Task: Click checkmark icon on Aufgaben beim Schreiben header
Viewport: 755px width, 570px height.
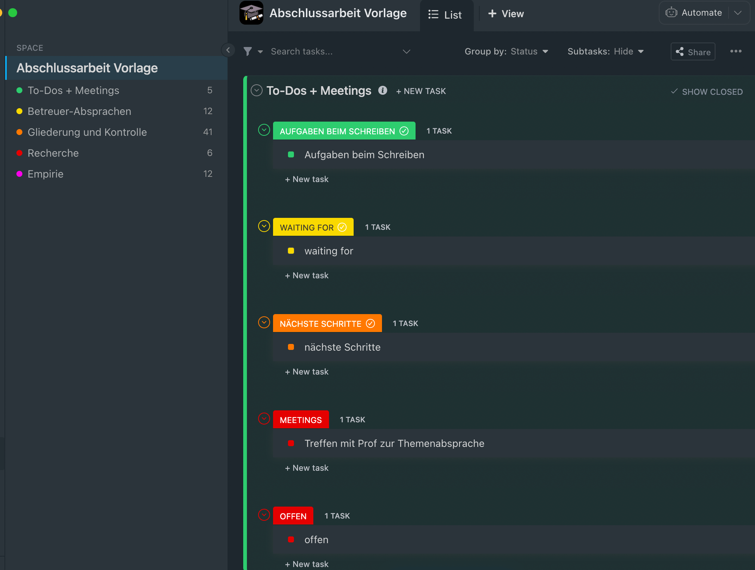Action: pos(404,131)
